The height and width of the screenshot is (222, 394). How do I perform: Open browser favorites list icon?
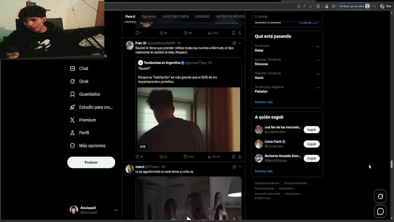click(334, 6)
